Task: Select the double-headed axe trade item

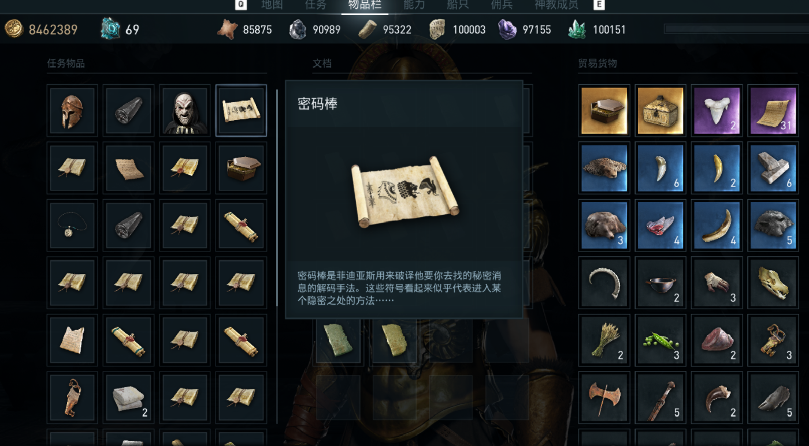Action: 603,396
